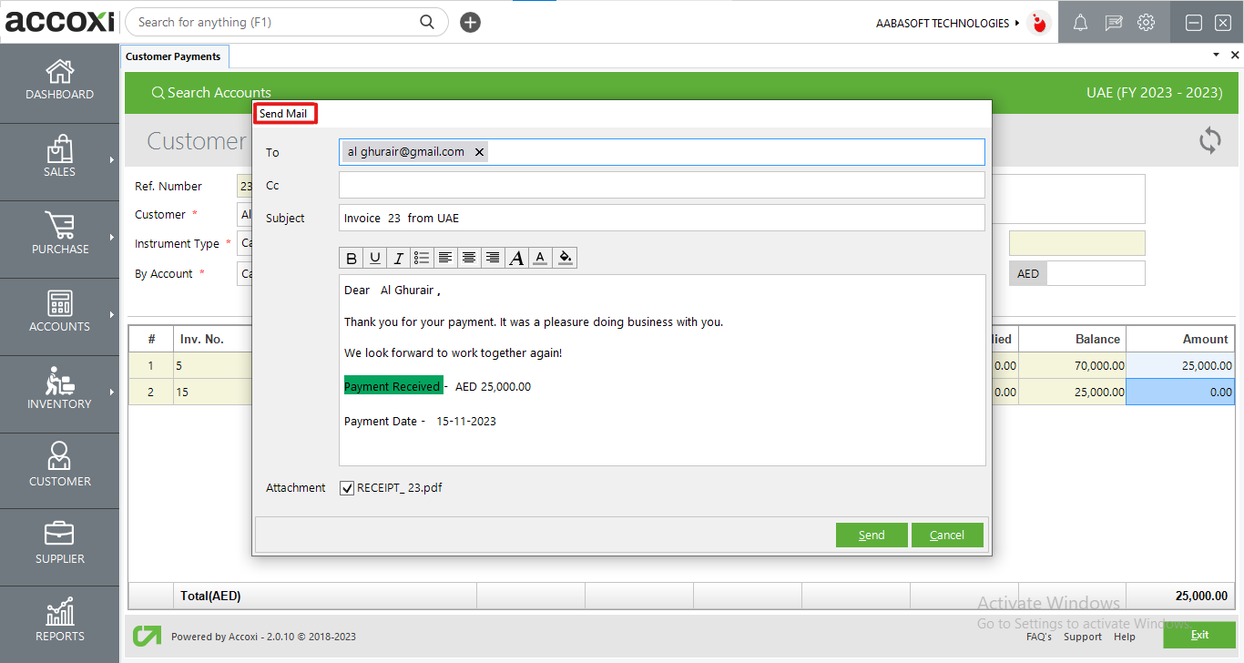The height and width of the screenshot is (663, 1244).
Task: Apply bold formatting in the email editor
Action: point(352,257)
